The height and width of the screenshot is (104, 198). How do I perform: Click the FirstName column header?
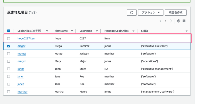[61, 31]
